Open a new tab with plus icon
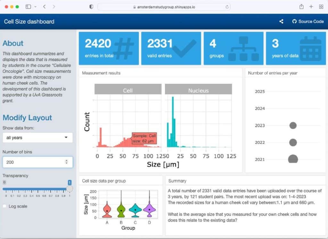Image resolution: width=328 pixels, height=239 pixels. 311,7
